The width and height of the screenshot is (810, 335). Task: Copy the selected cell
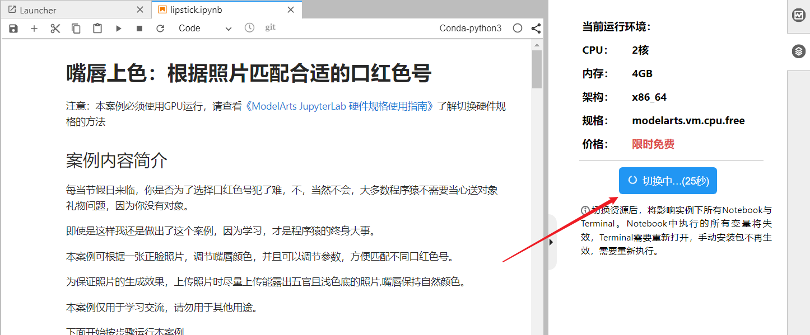tap(76, 29)
